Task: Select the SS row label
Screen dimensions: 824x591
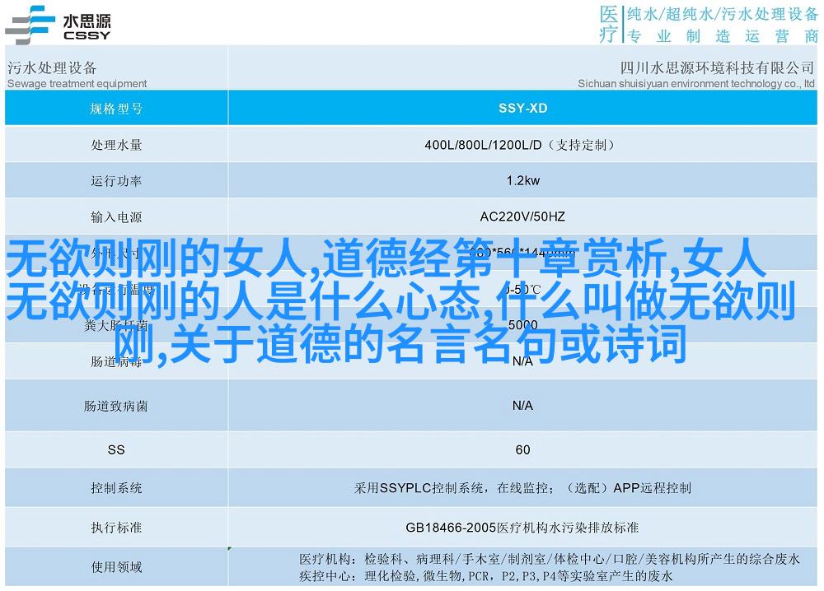Action: 116,449
